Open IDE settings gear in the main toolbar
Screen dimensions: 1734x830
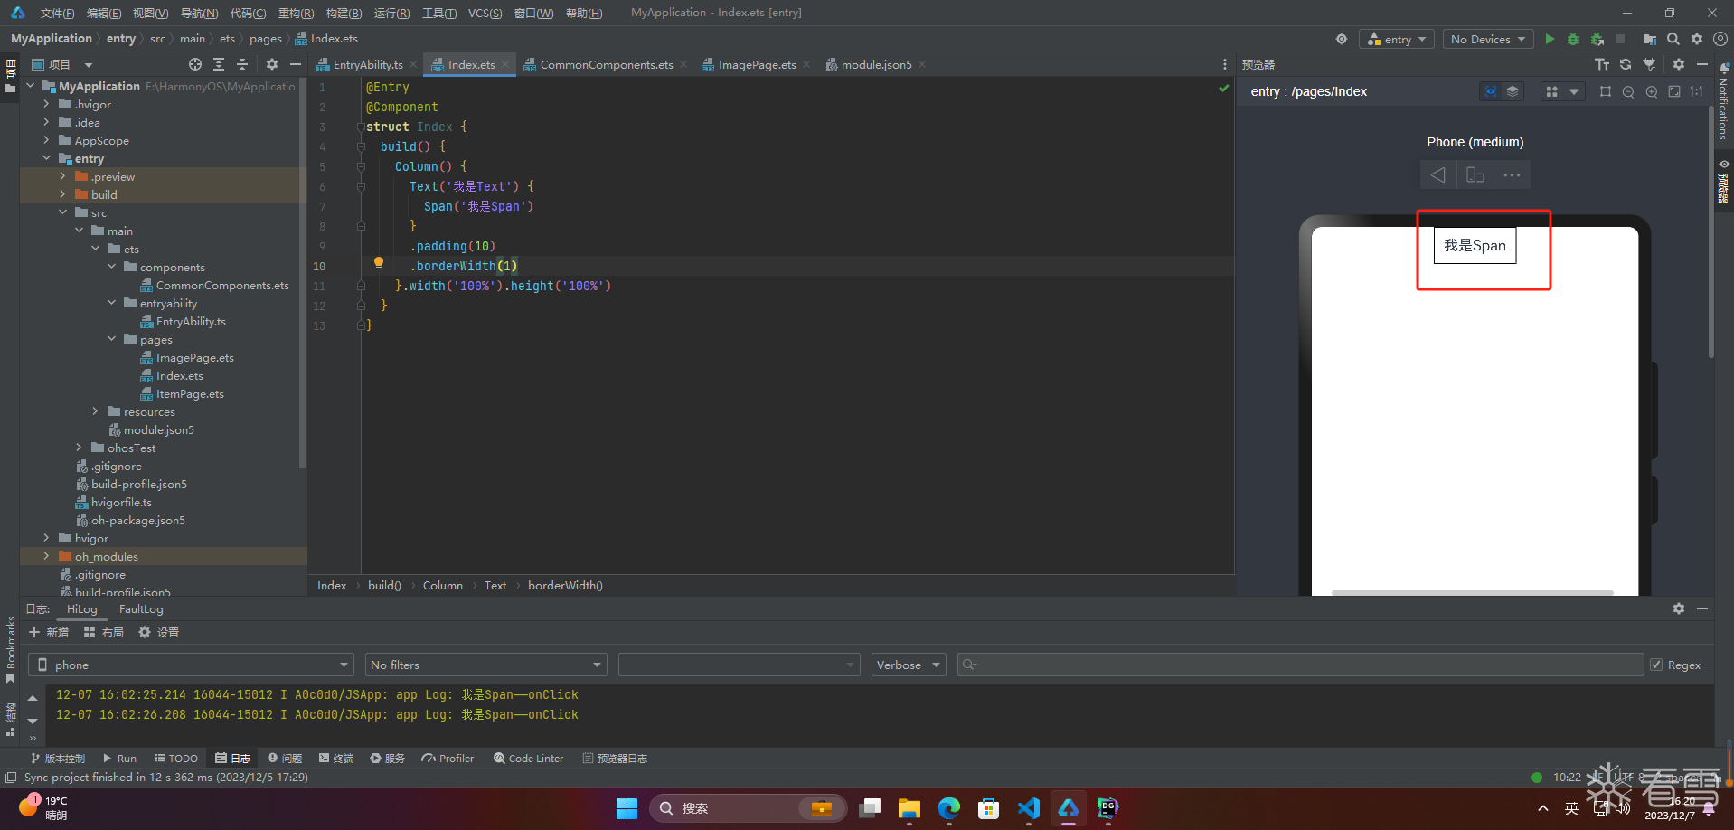tap(1697, 39)
